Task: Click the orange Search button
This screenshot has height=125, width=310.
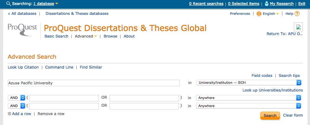Action: 270,115
